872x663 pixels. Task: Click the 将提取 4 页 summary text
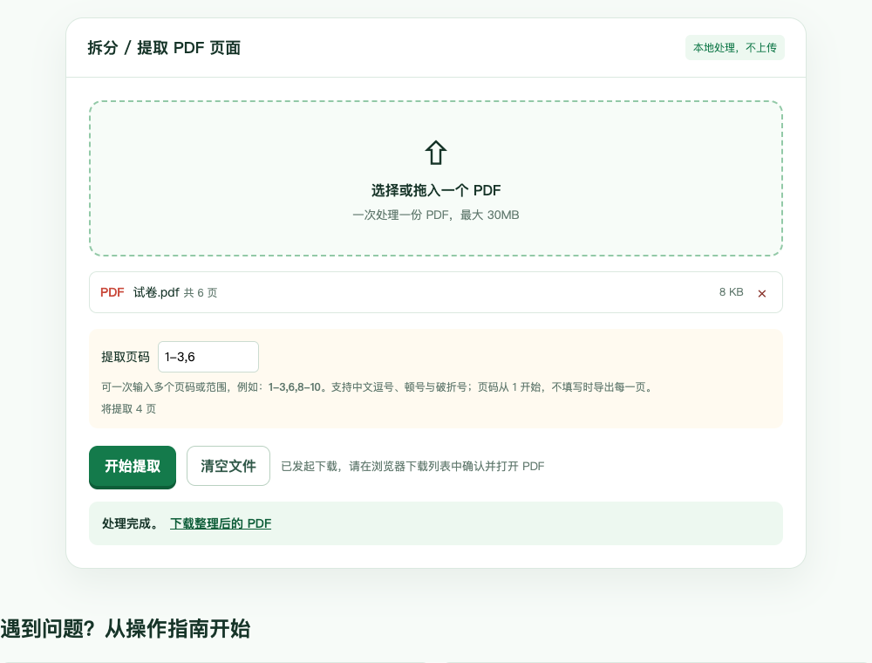pyautogui.click(x=128, y=409)
